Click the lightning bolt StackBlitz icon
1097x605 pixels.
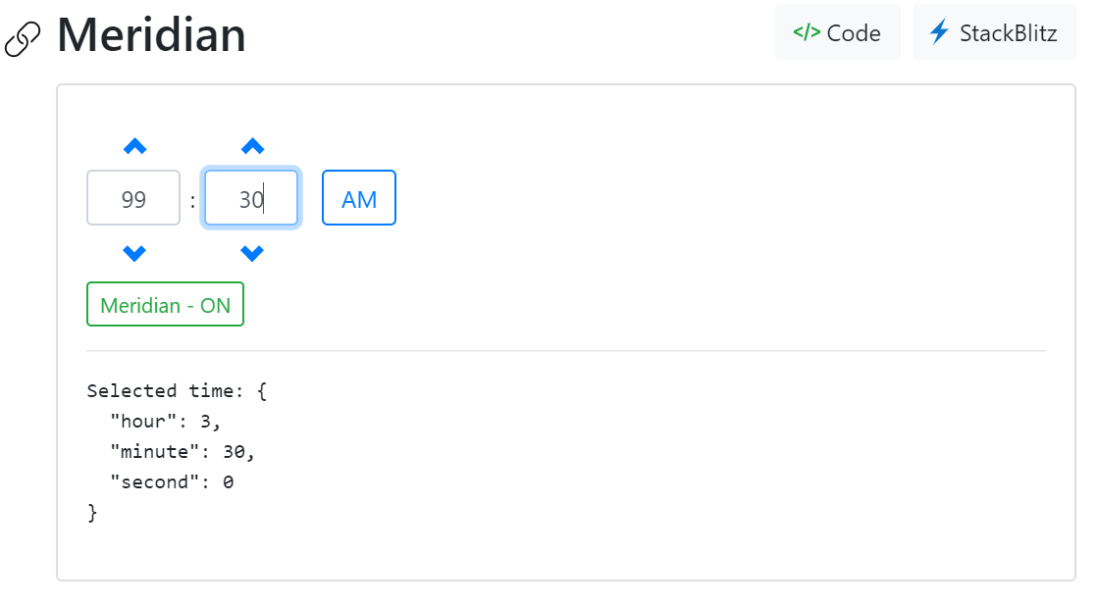pyautogui.click(x=939, y=32)
